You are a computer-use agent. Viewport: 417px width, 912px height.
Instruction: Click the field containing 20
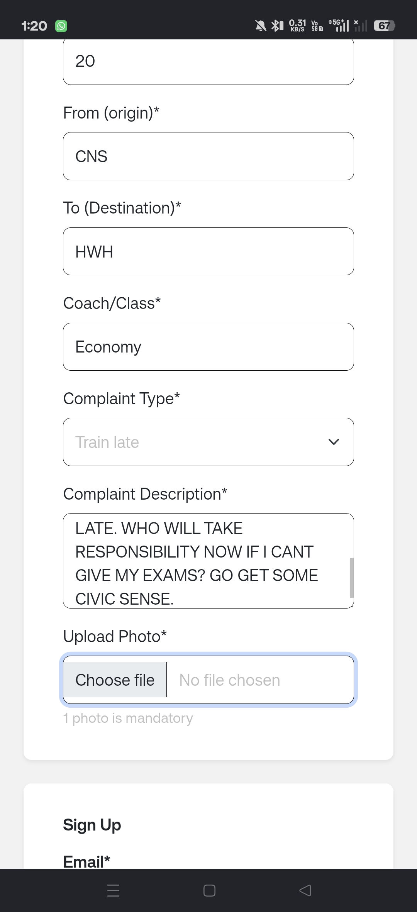click(x=208, y=62)
